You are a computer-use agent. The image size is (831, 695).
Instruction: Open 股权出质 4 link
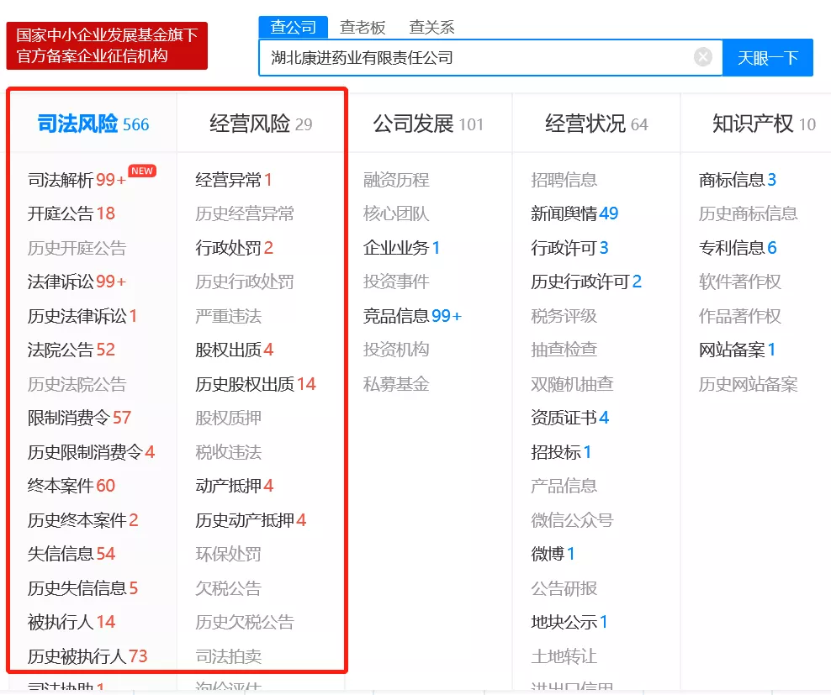point(235,350)
